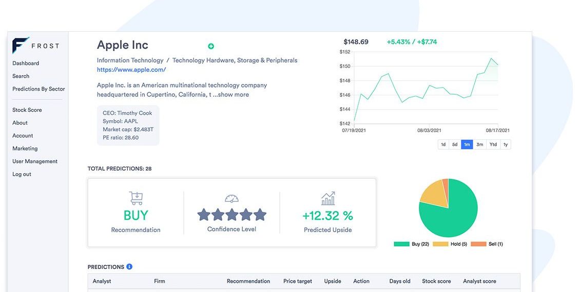Open Dashboard in the sidebar
Image resolution: width=580 pixels, height=292 pixels.
tap(26, 63)
